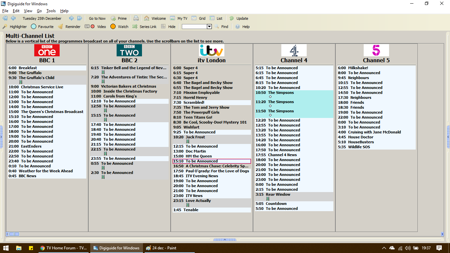The width and height of the screenshot is (450, 253).
Task: Open the notification action center
Action: [x=439, y=248]
